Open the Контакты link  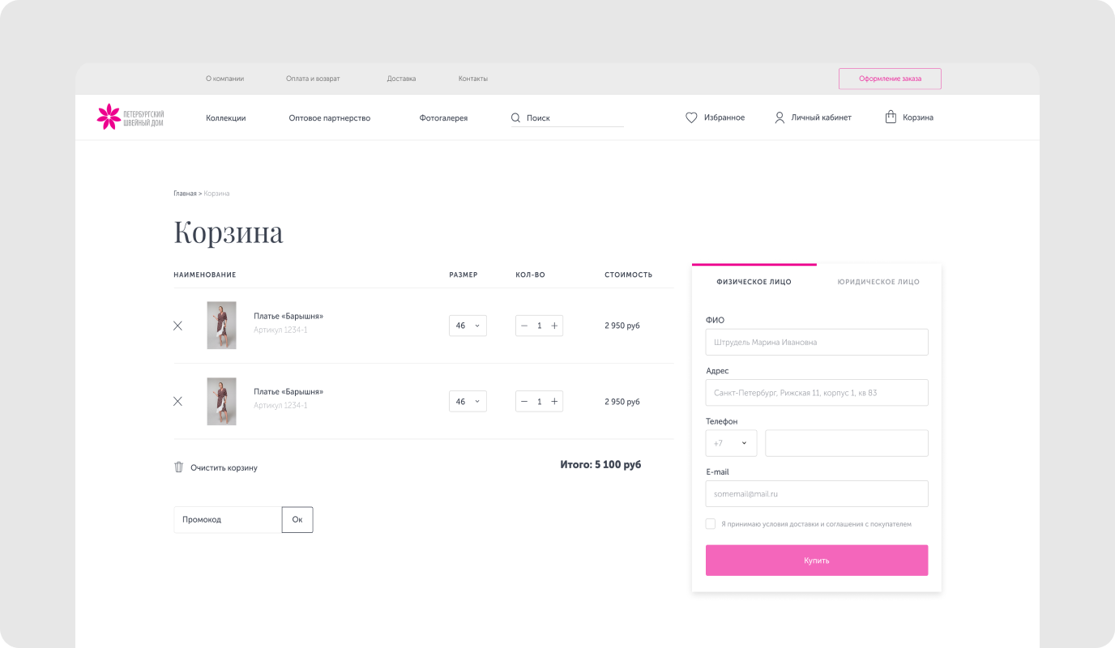coord(472,79)
